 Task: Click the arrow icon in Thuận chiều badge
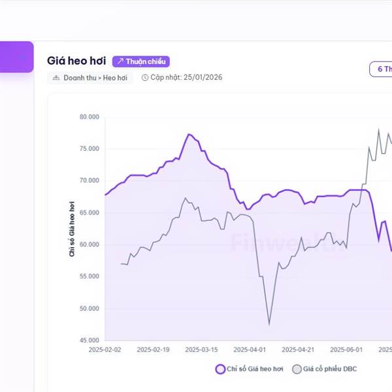(x=120, y=61)
